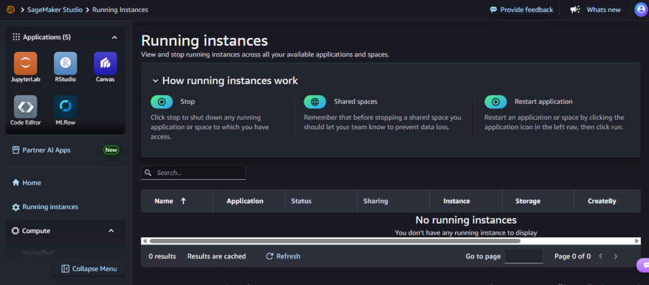The image size is (649, 285).
Task: Collapse How running instances work section
Action: tap(156, 80)
